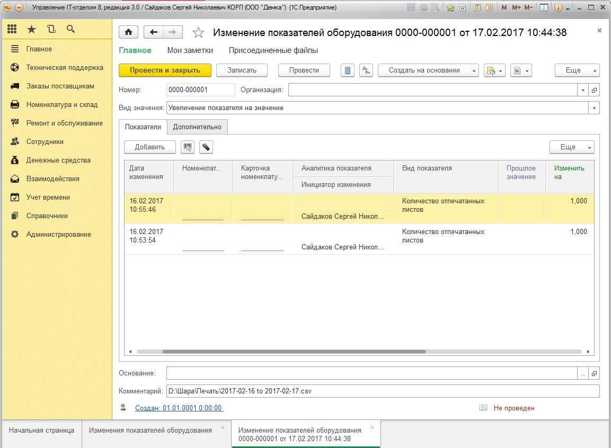The height and width of the screenshot is (448, 611).
Task: Switch to the Дополнительно tab
Action: click(197, 127)
